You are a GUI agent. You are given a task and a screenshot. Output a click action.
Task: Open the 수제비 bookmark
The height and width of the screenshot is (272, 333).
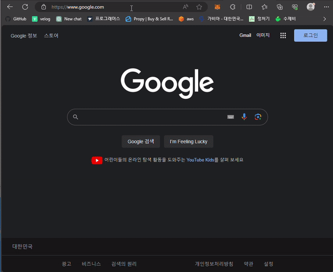click(x=285, y=19)
